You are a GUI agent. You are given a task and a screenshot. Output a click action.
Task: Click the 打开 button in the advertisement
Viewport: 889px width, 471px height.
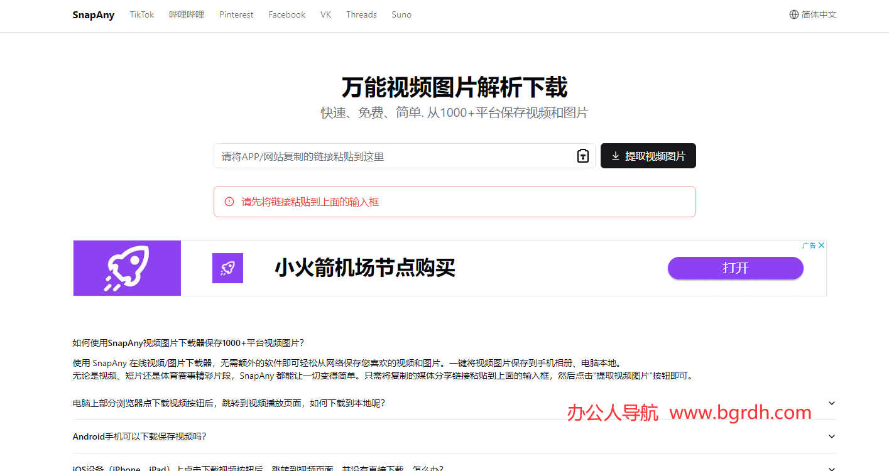(735, 268)
